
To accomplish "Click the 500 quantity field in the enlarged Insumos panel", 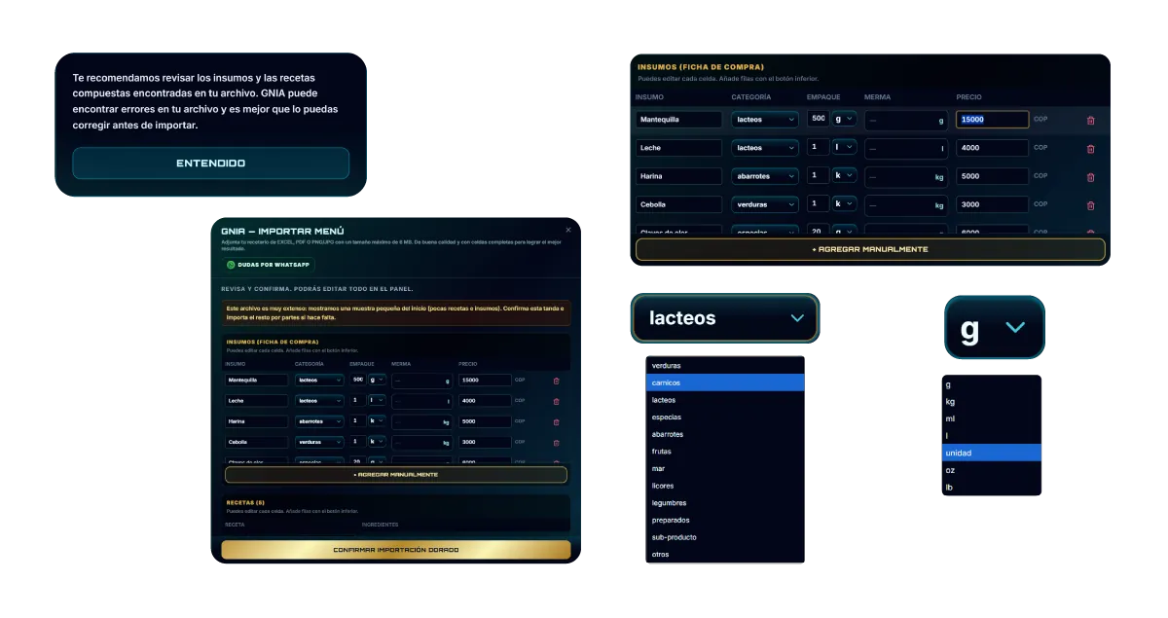I will pyautogui.click(x=819, y=119).
